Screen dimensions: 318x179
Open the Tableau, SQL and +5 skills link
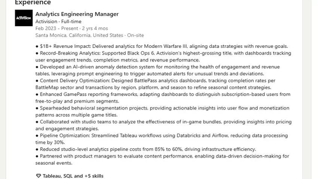tap(73, 176)
